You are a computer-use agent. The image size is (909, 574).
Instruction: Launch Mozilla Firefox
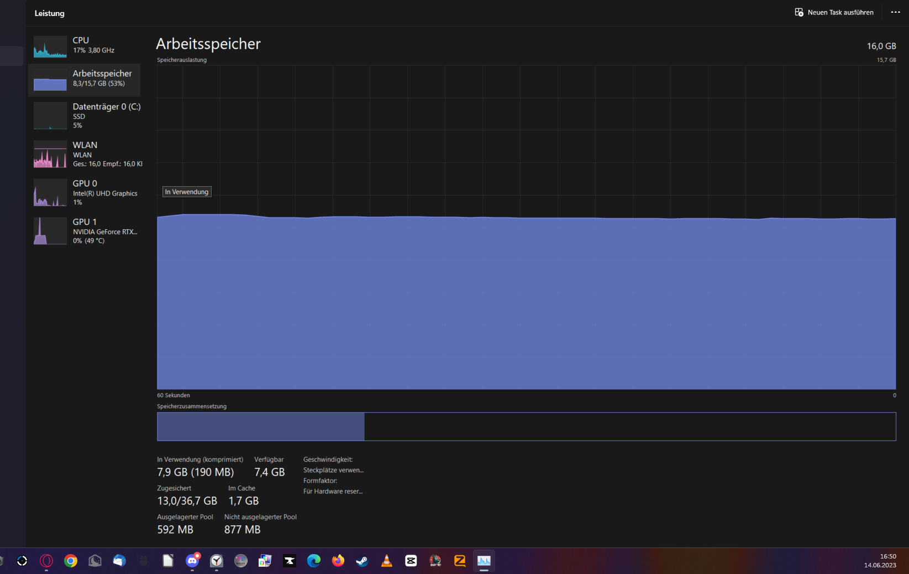click(x=338, y=561)
